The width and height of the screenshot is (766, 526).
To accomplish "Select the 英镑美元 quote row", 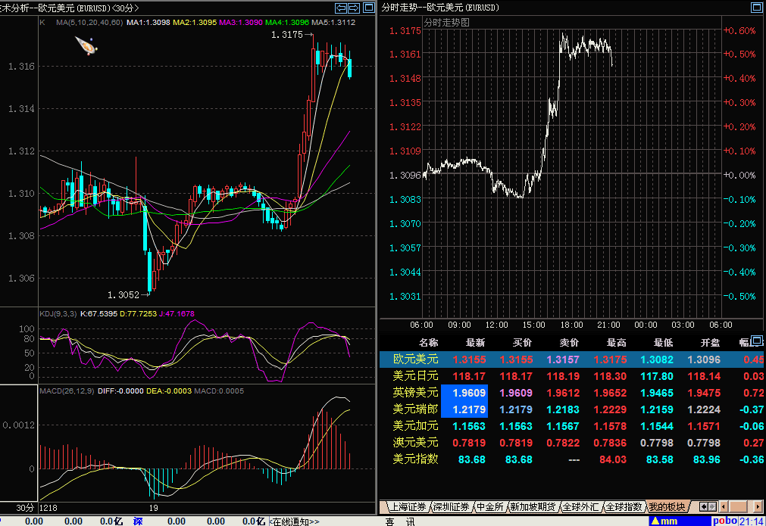I will (415, 393).
